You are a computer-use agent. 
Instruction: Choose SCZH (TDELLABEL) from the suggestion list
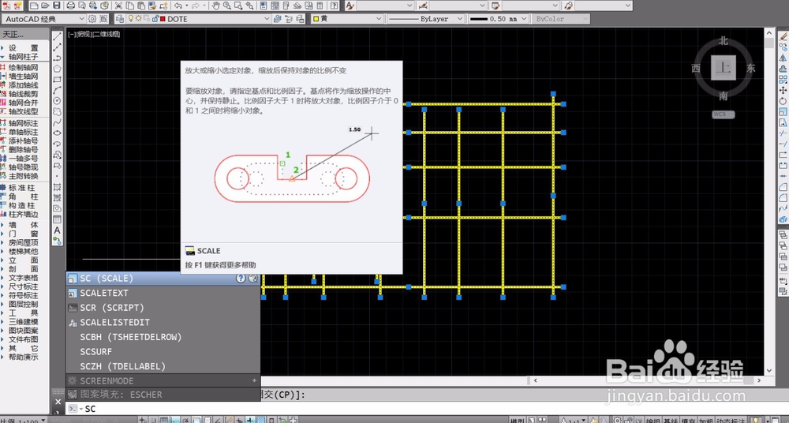pyautogui.click(x=163, y=366)
